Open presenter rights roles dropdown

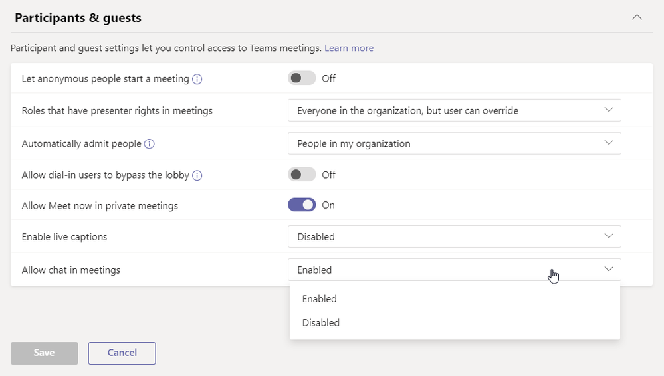click(454, 110)
